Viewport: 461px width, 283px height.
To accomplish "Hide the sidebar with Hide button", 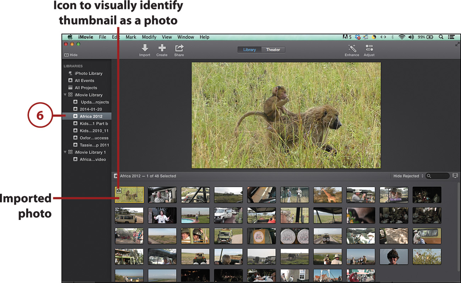I will point(71,55).
